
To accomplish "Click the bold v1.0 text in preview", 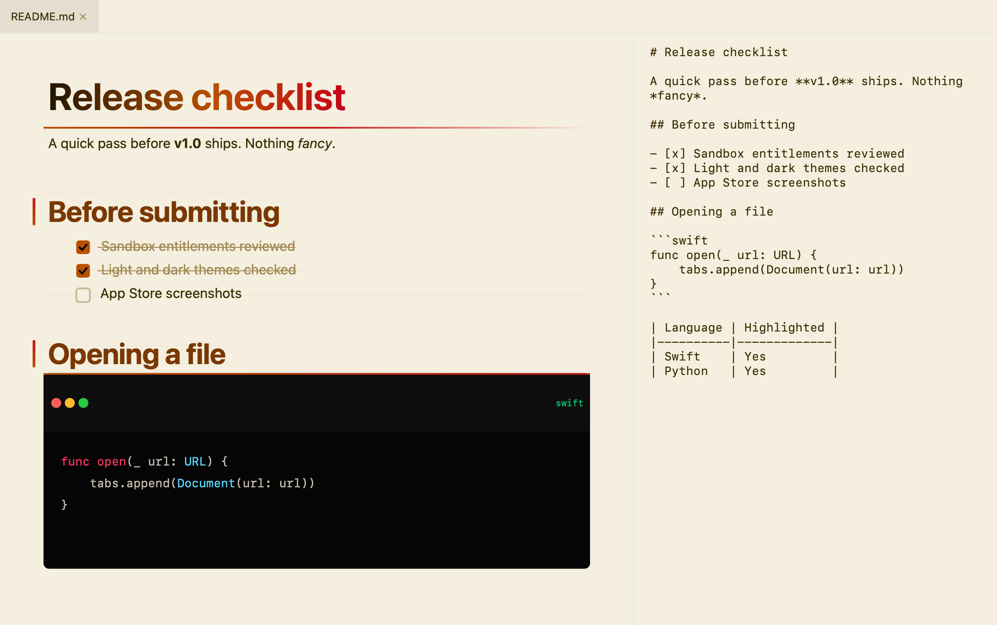I will 188,144.
